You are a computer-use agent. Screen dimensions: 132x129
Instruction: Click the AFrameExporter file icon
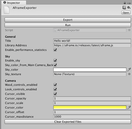pyautogui.click(x=7, y=10)
